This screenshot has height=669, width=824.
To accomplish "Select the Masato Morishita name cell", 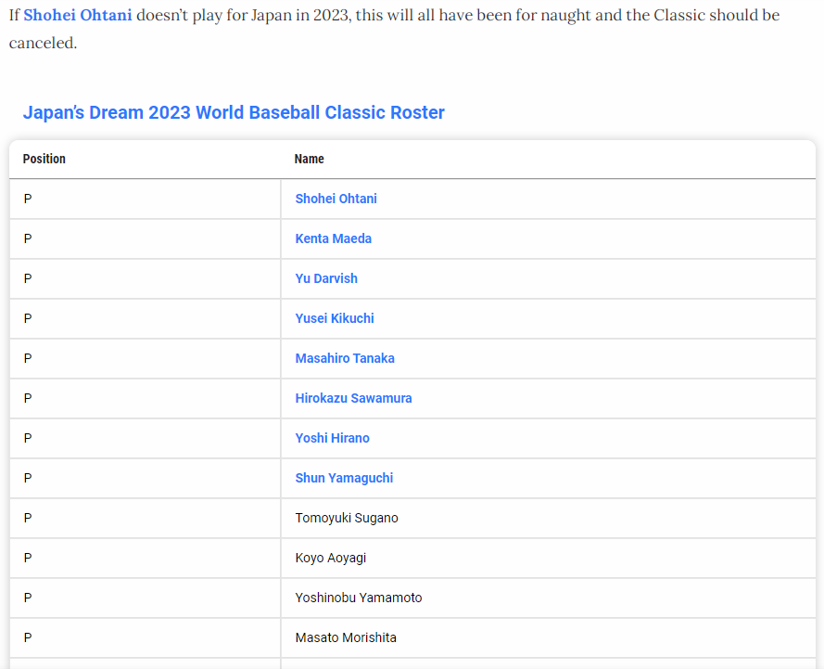I will point(548,638).
